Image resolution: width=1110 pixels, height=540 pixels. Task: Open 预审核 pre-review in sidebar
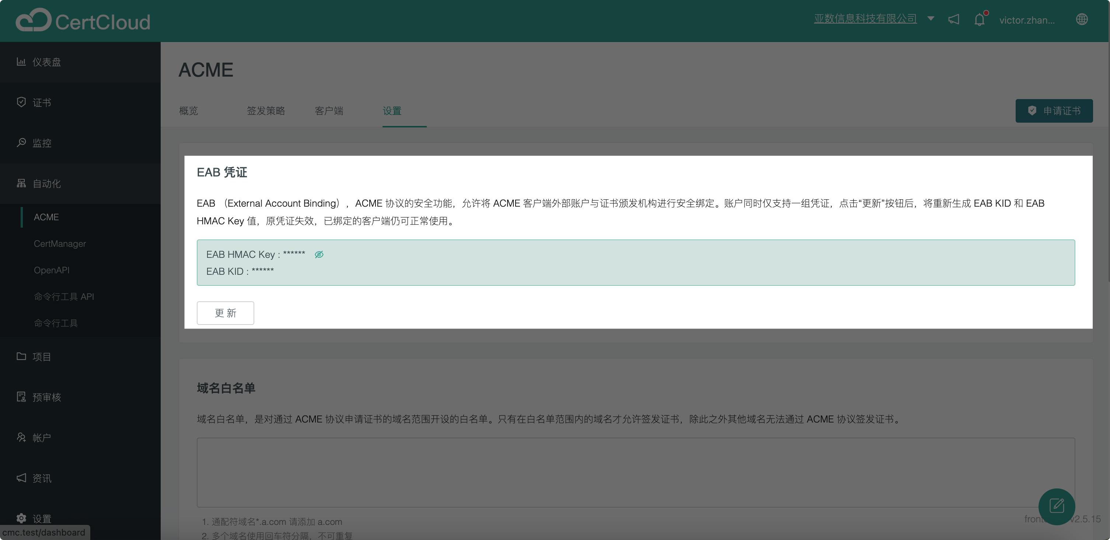pyautogui.click(x=80, y=397)
